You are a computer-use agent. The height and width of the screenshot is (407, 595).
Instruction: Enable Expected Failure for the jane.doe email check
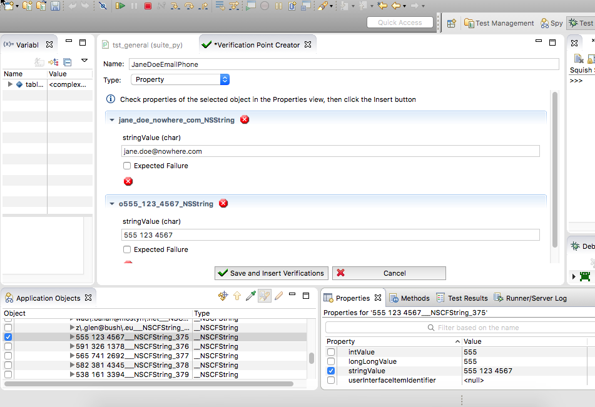(x=127, y=166)
